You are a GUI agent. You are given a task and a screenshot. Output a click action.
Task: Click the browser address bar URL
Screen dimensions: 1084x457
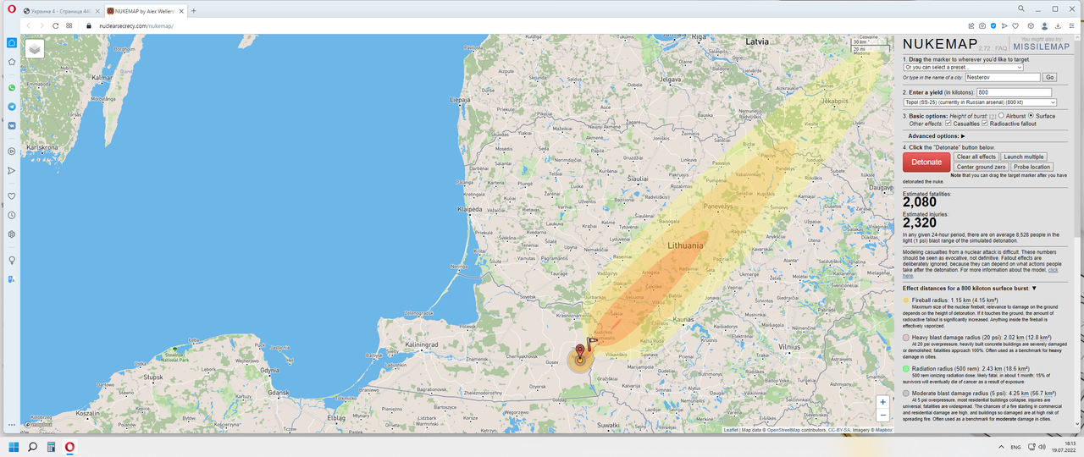[x=135, y=26]
